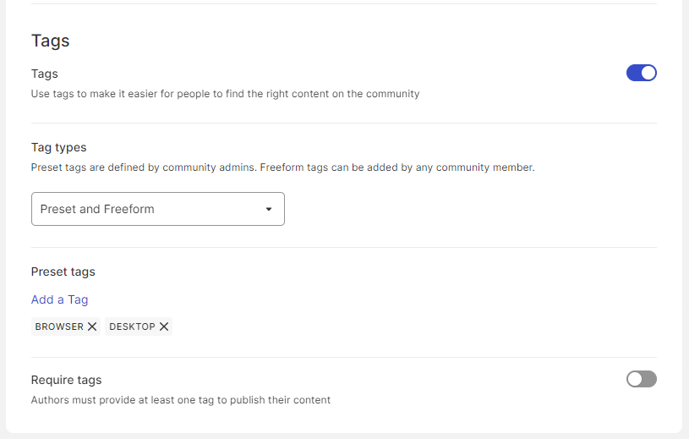Click the knob of the Require tags switch
The height and width of the screenshot is (439, 689).
(x=634, y=379)
